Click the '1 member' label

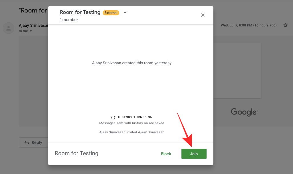[x=69, y=20]
